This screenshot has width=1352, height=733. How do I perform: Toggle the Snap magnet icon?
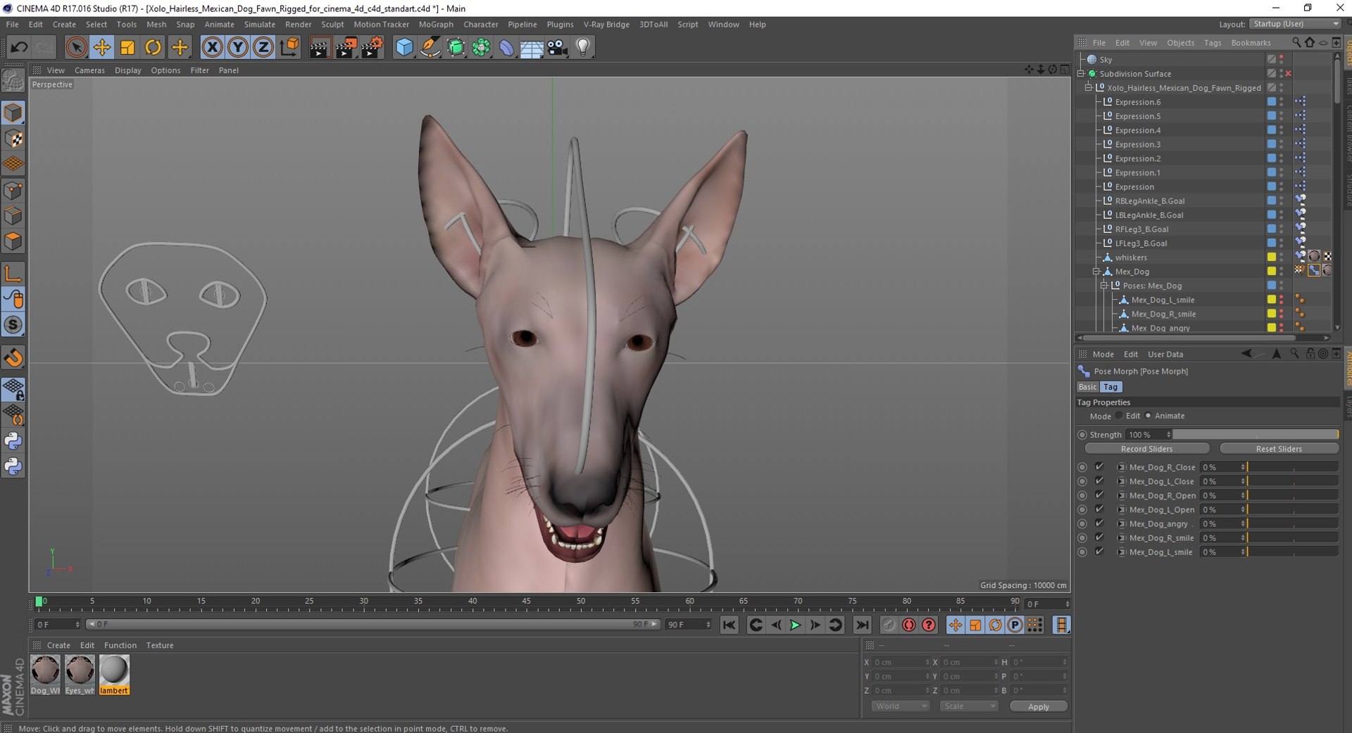coord(13,357)
